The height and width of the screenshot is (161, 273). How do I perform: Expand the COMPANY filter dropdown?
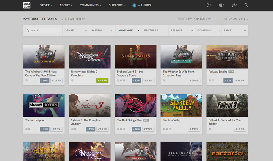point(208,31)
